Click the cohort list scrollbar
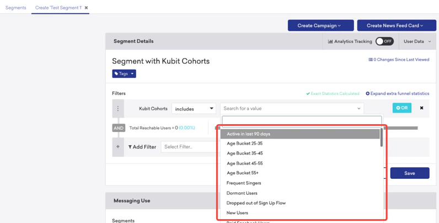 pyautogui.click(x=382, y=137)
